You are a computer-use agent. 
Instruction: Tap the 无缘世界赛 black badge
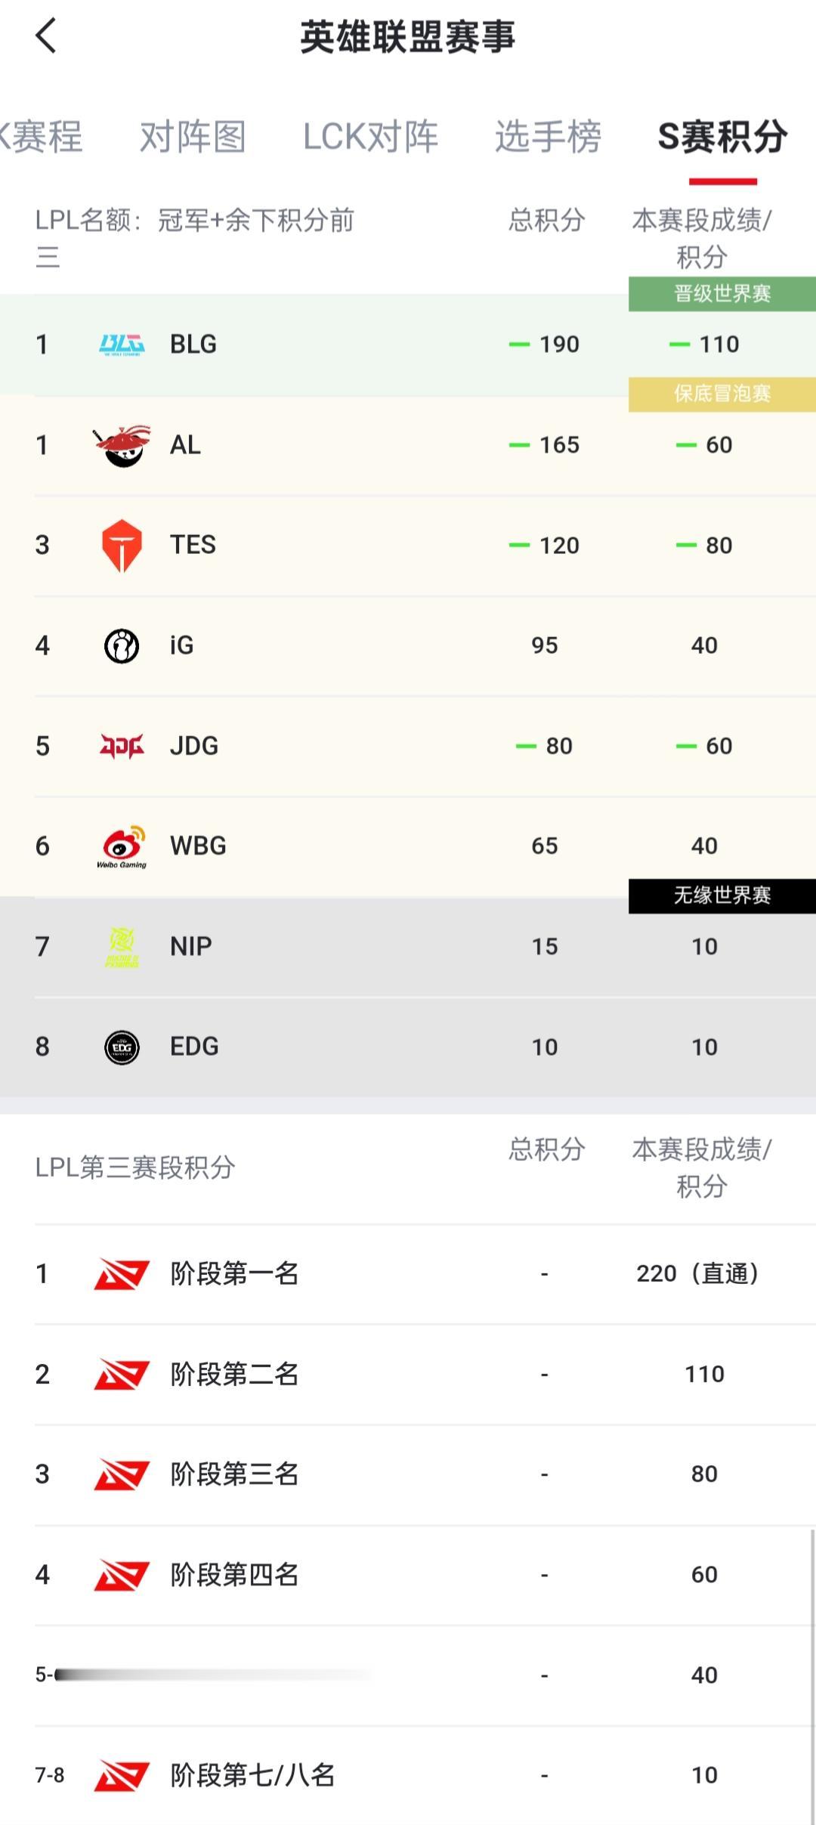[x=722, y=895]
